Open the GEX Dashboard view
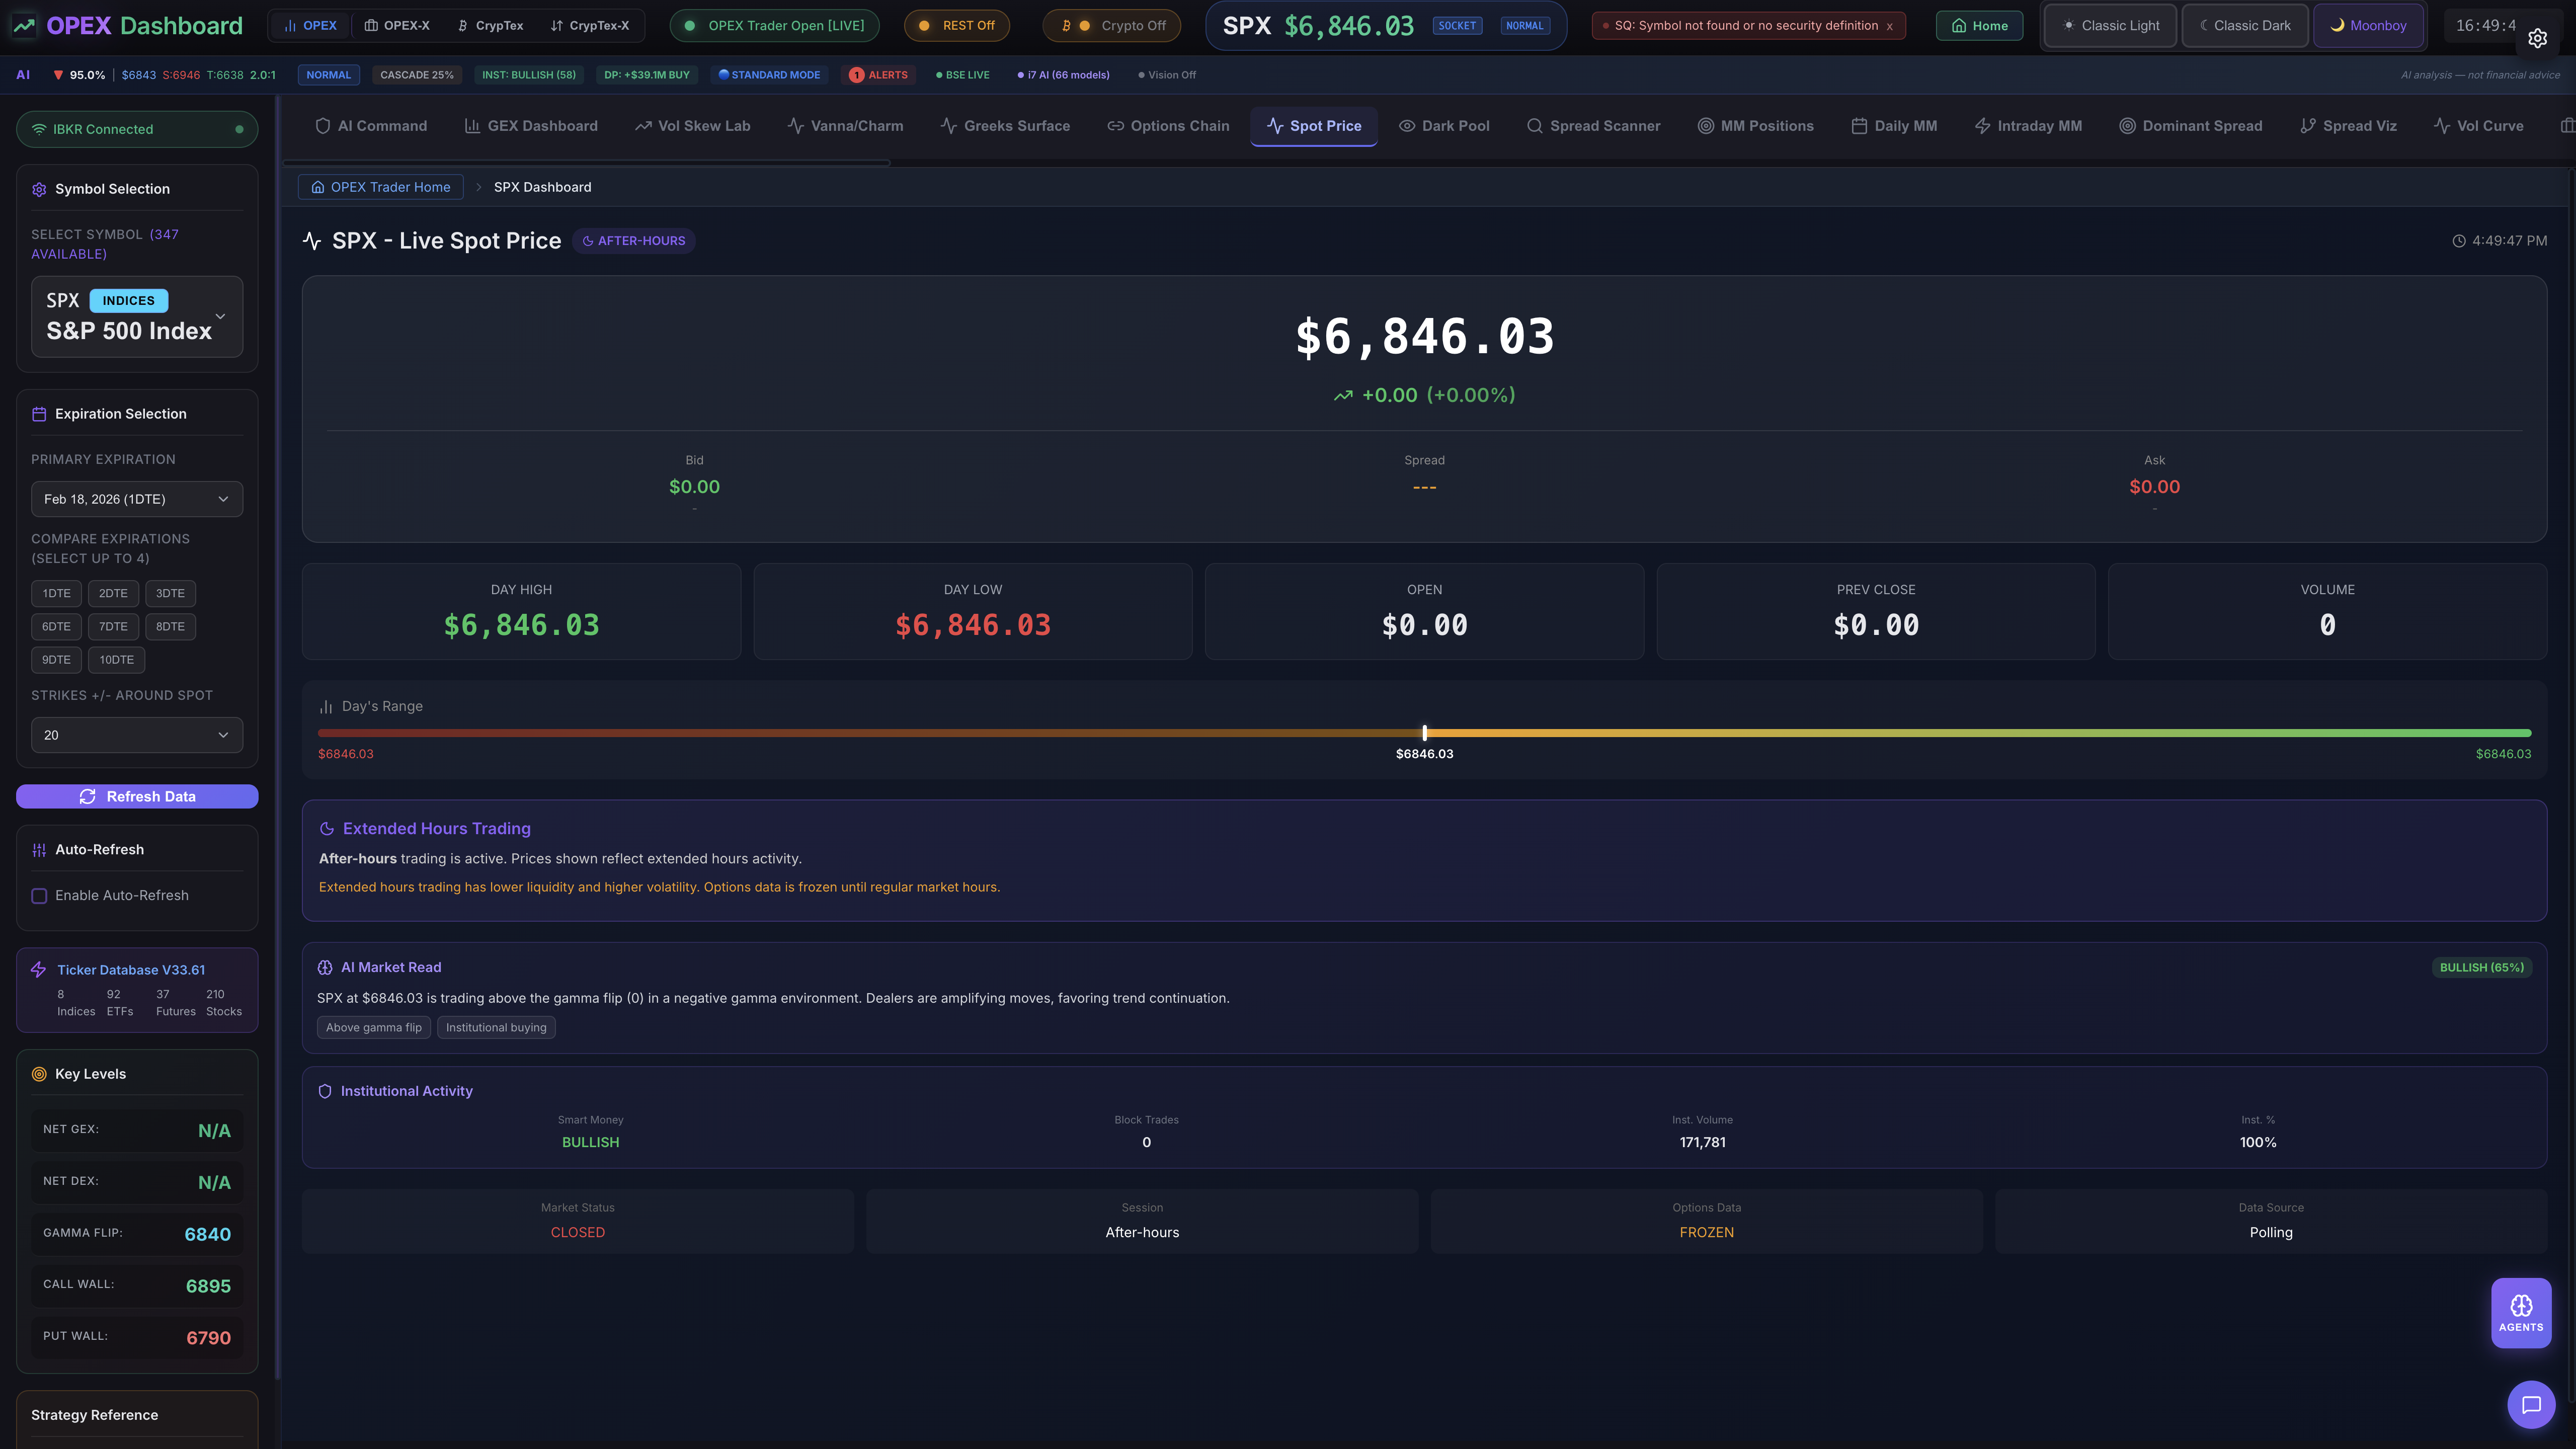Viewport: 2576px width, 1449px height. (x=531, y=126)
